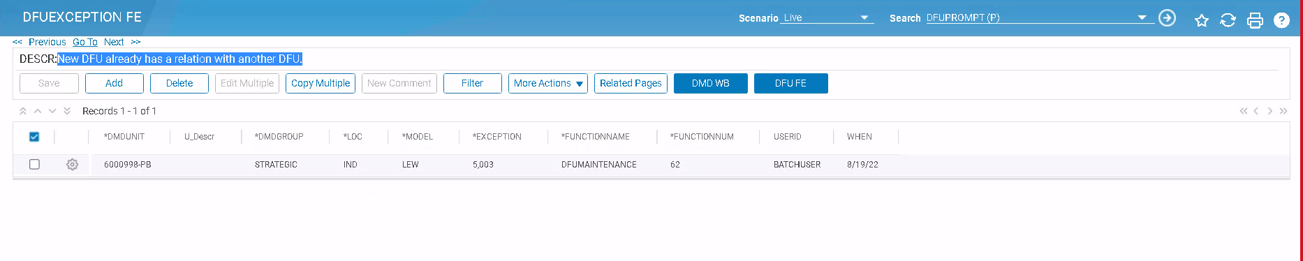Click the star favorites icon
Image resolution: width=1303 pixels, height=261 pixels.
click(1201, 20)
